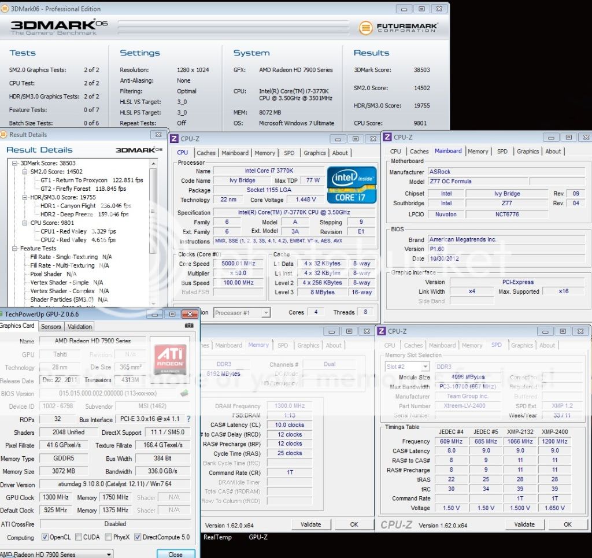Switch to the Sensors tab in GPU-Z
This screenshot has height=558, width=592.
click(51, 326)
